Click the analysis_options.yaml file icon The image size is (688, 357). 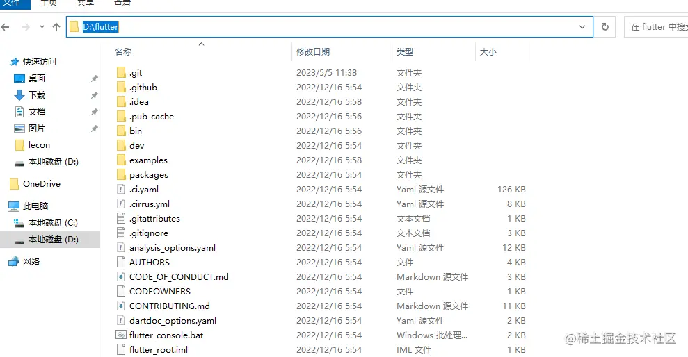121,247
